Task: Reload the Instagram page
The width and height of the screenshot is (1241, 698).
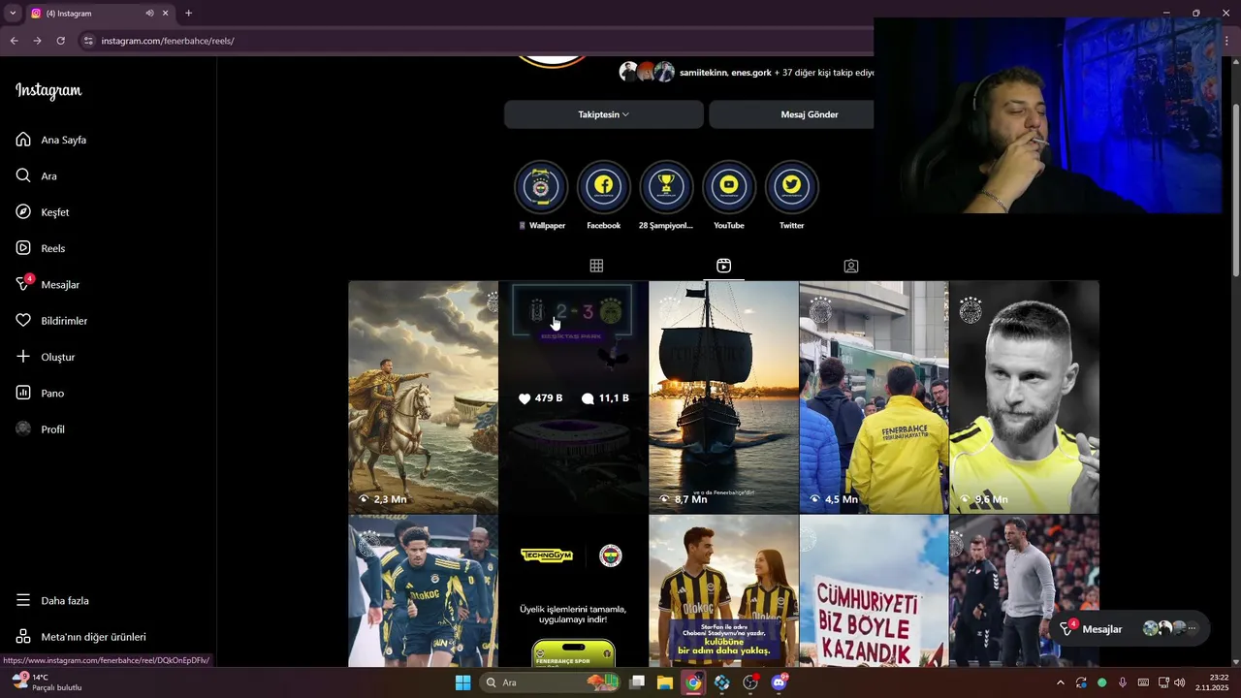Action: pyautogui.click(x=60, y=41)
